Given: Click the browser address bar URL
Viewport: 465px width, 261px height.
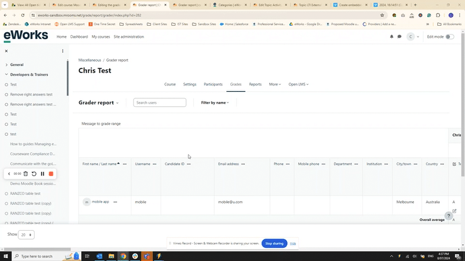Looking at the screenshot, I should point(89,15).
